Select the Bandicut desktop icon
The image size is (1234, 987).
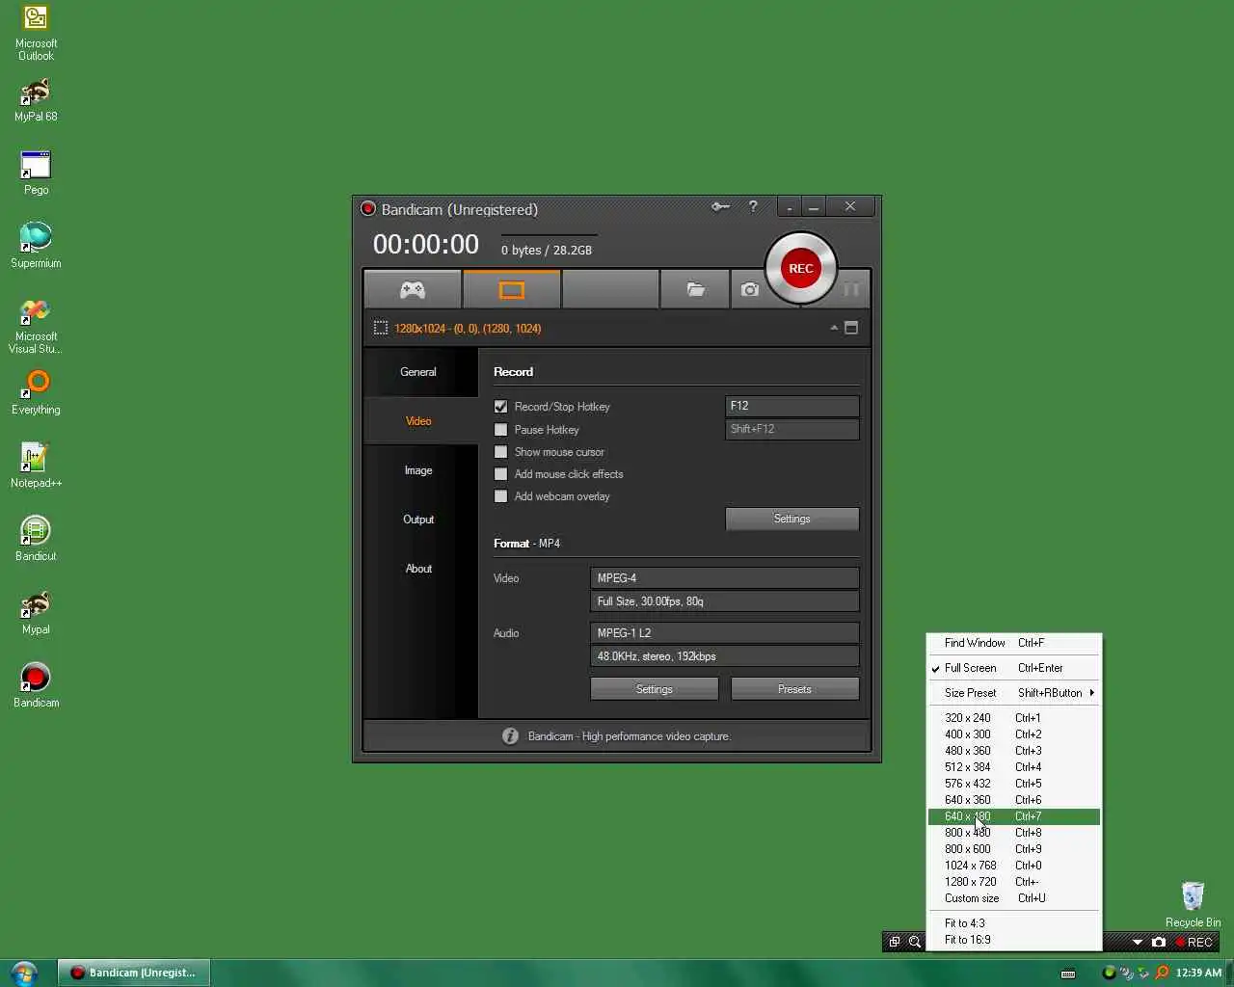click(36, 539)
